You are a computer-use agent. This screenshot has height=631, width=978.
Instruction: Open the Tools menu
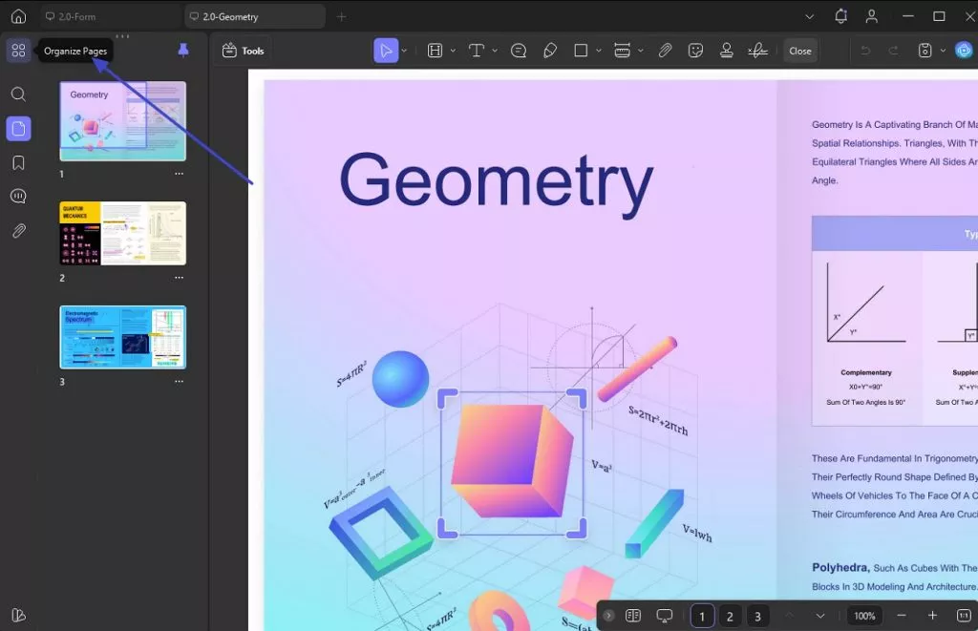tap(243, 51)
